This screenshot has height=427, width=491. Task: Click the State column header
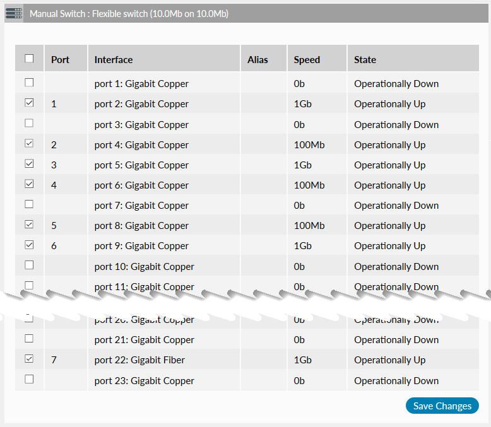tap(365, 60)
